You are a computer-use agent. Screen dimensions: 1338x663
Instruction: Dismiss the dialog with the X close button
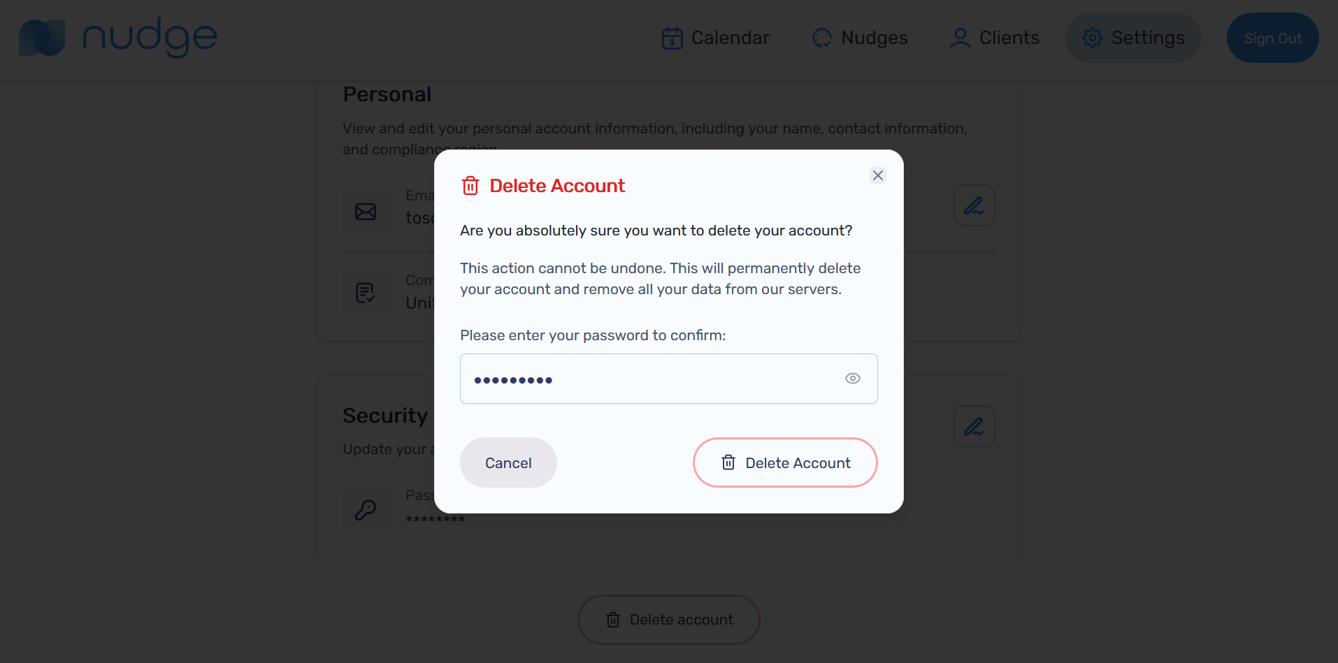pos(877,175)
